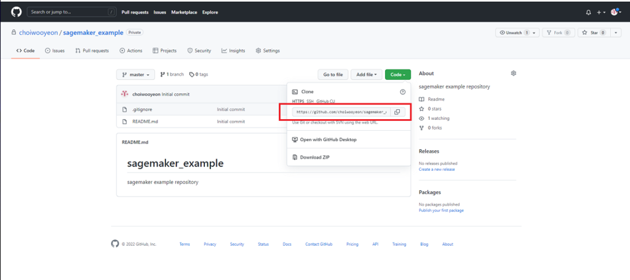
Task: Open the Projects tab
Action: (165, 50)
